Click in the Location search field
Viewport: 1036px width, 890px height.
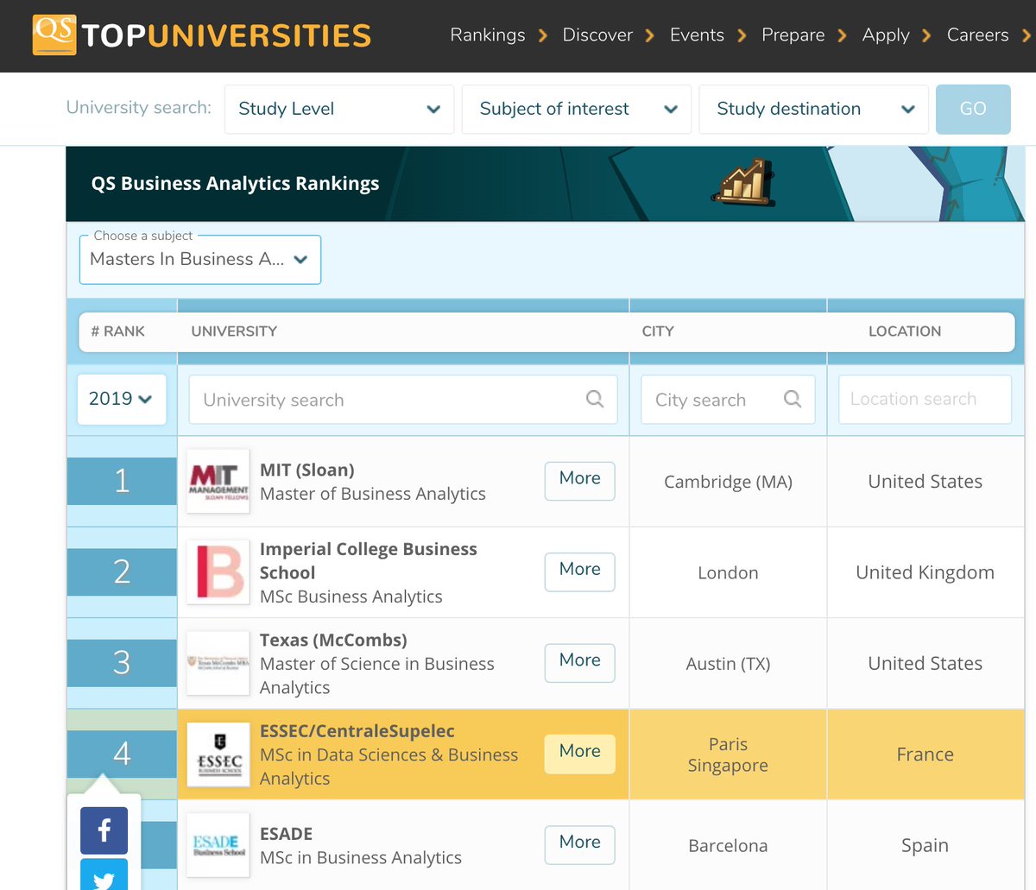coord(925,399)
